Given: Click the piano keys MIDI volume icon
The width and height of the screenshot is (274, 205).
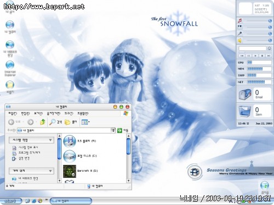Looking at the screenshot, I should [240, 27].
